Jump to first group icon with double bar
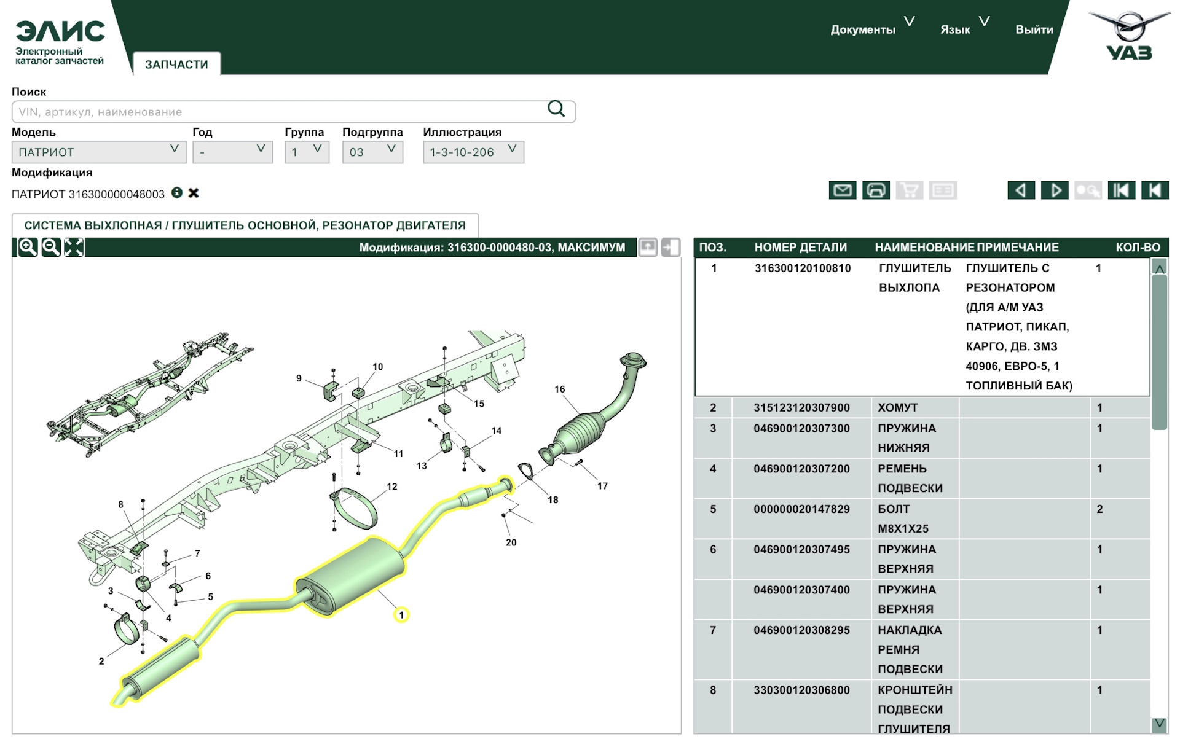 point(1121,190)
